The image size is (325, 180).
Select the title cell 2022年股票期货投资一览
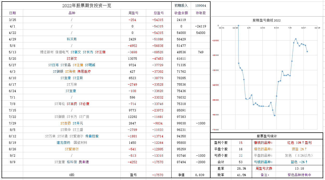click(x=87, y=6)
